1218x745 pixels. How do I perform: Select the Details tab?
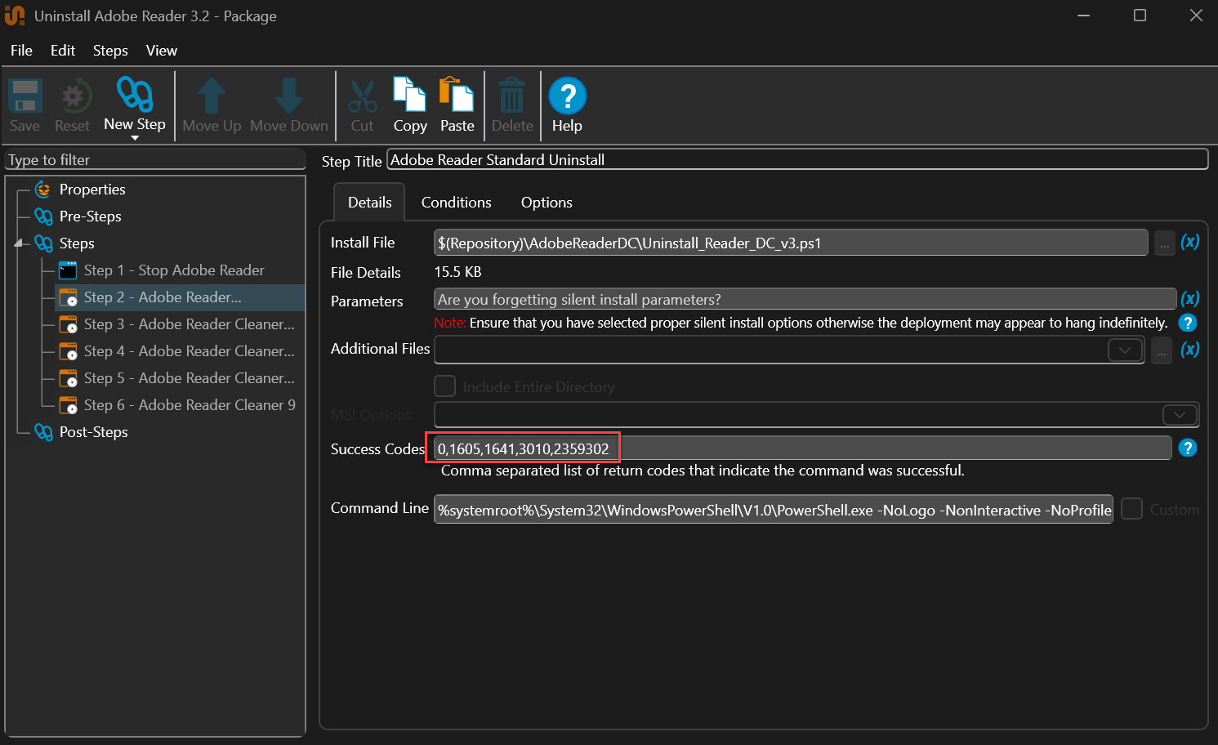coord(370,203)
